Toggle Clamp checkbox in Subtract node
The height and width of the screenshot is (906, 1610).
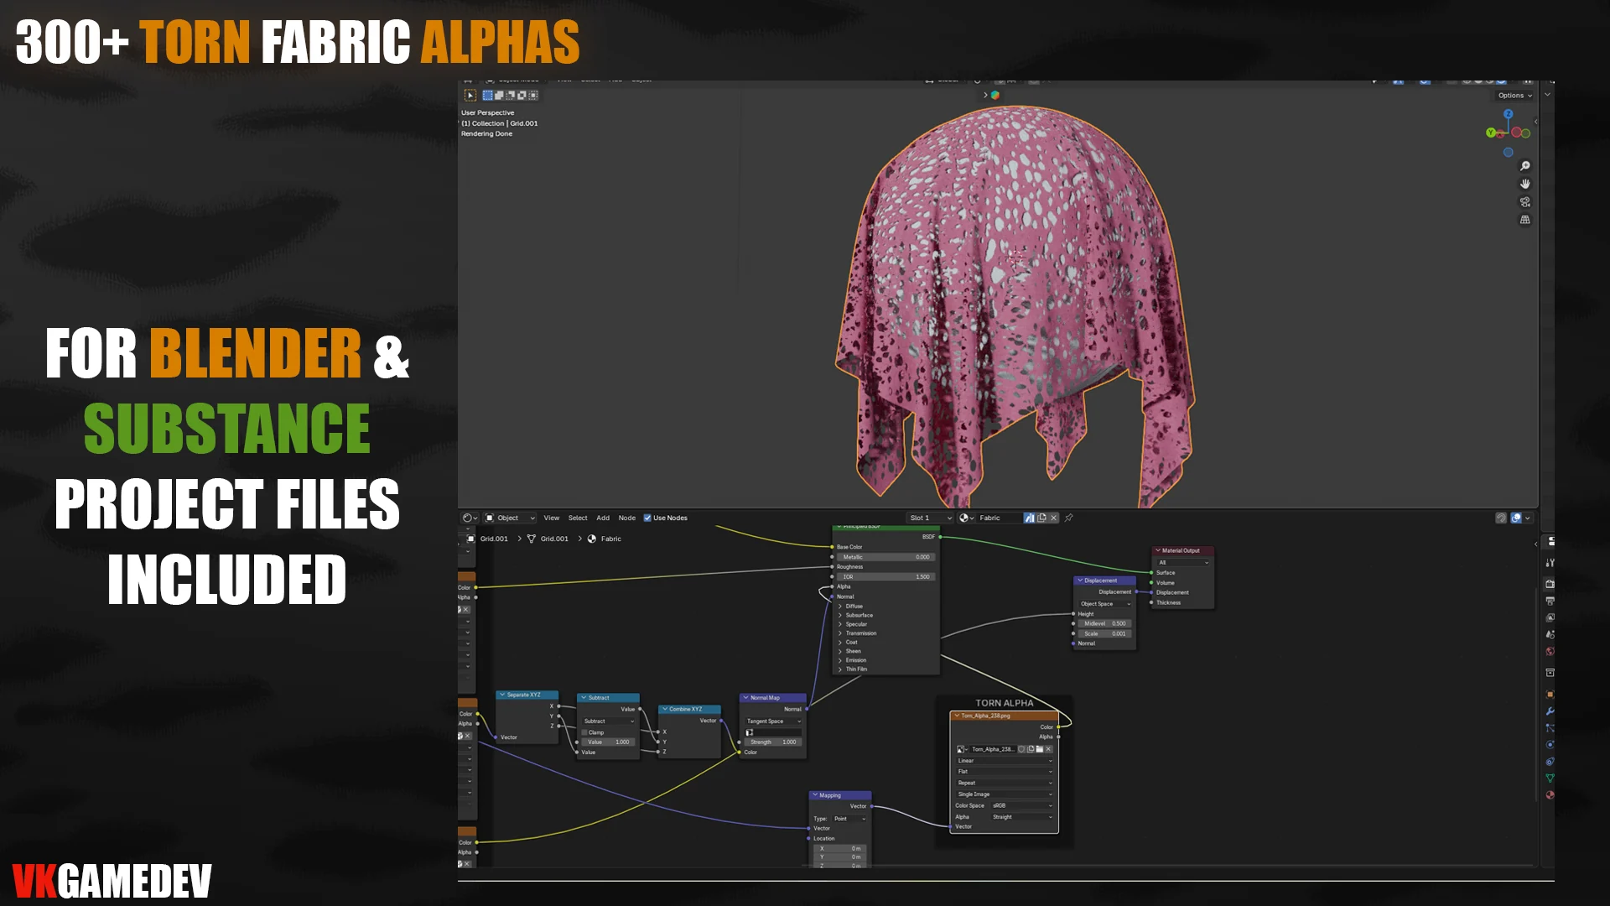point(585,732)
